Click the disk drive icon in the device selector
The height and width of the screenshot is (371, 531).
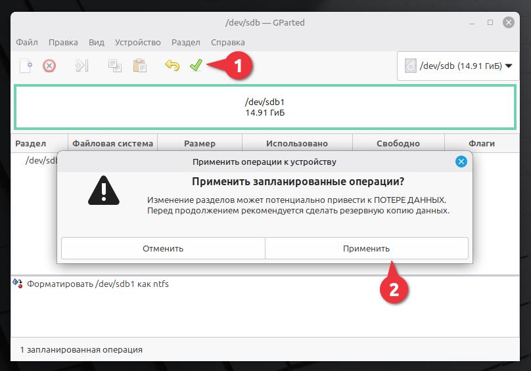[x=411, y=66]
